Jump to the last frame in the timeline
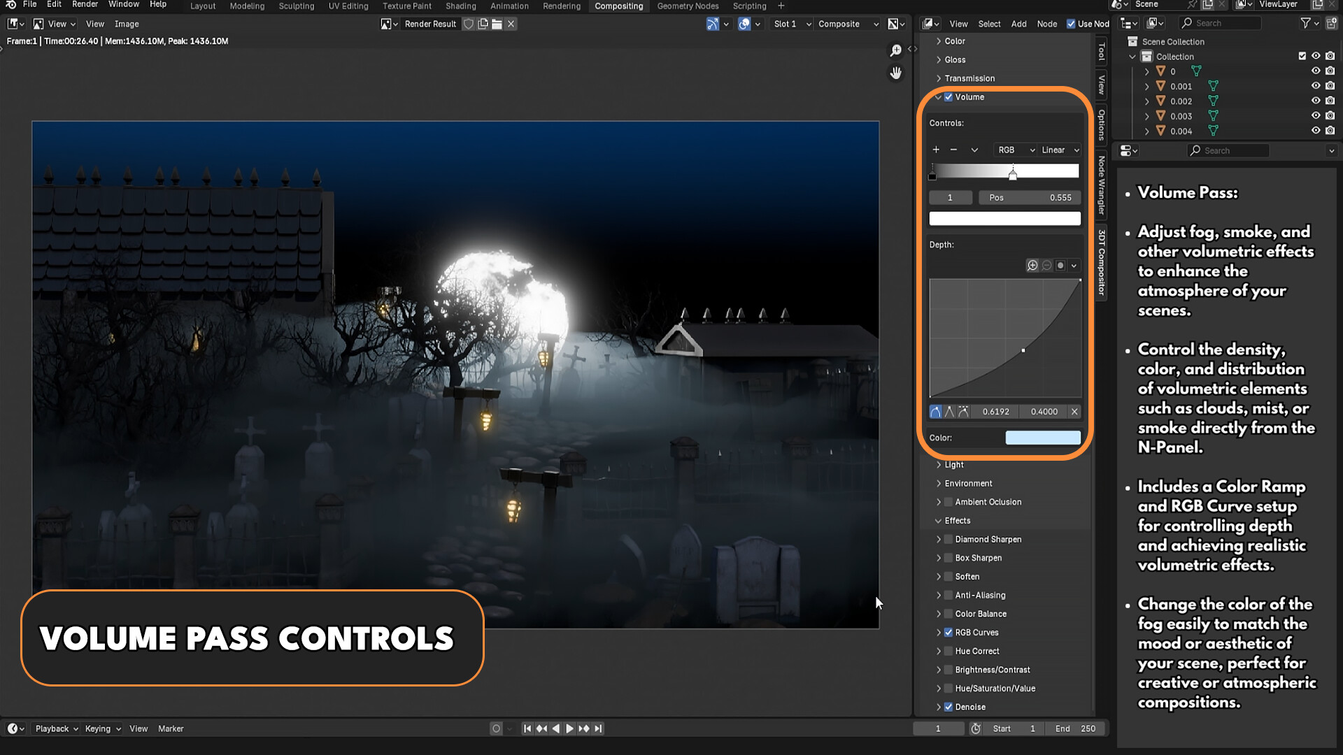Viewport: 1343px width, 755px height. pos(598,728)
